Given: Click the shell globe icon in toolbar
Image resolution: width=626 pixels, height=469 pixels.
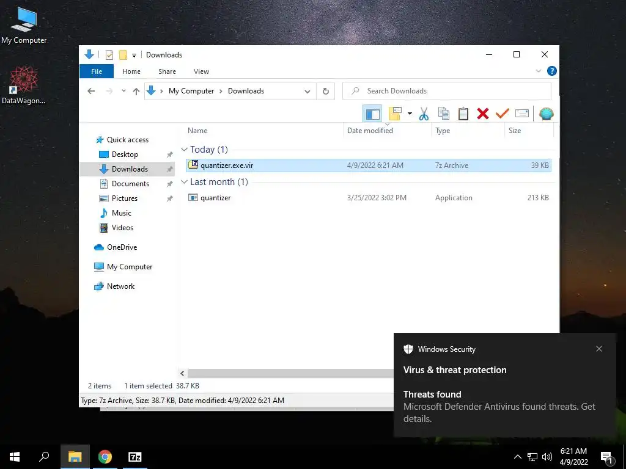Looking at the screenshot, I should pos(546,114).
